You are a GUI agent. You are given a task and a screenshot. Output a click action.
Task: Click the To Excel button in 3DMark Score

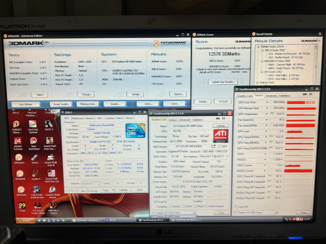(x=223, y=101)
